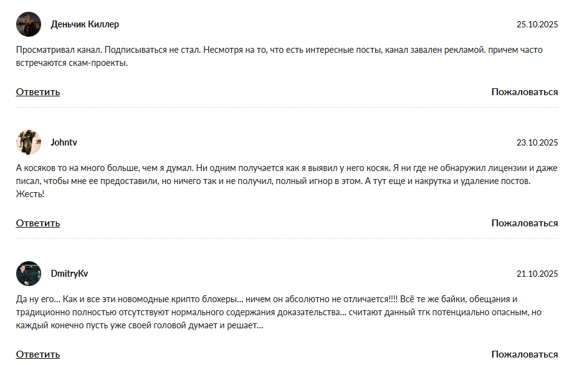The image size is (569, 365).
Task: Click Пожаловаться on Johntv's comment
Action: [525, 223]
